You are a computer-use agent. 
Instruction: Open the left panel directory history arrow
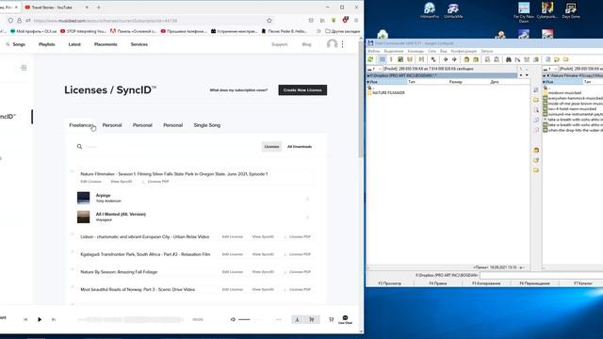[x=527, y=75]
